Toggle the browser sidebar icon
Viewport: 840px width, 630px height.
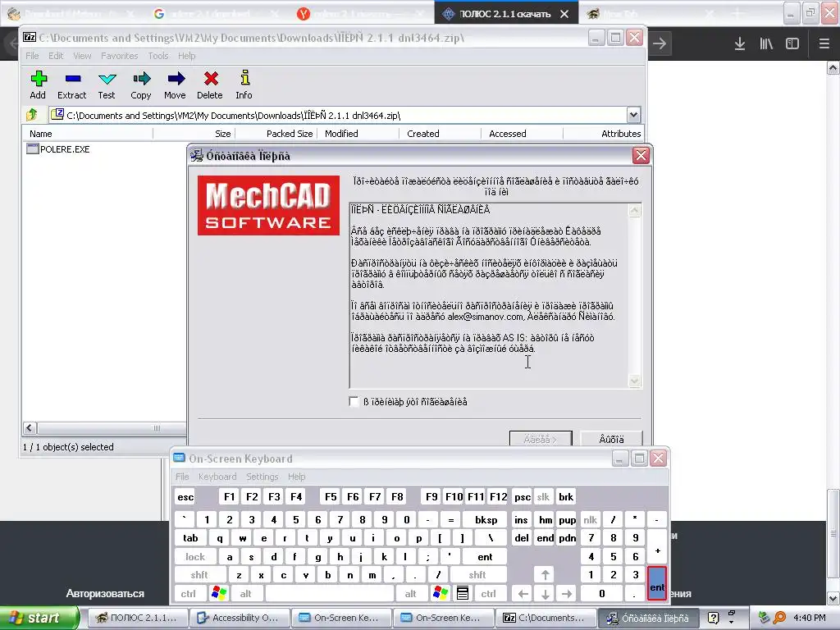point(792,43)
